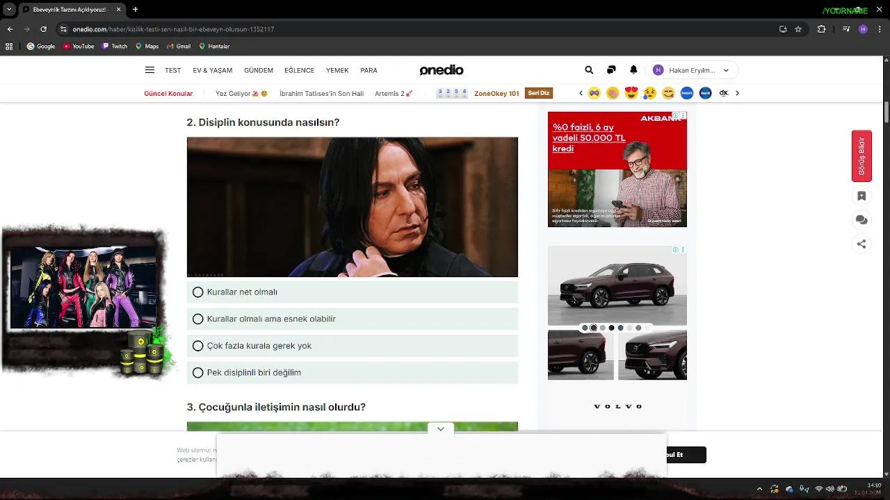Open the PARA section
The width and height of the screenshot is (890, 500).
[x=369, y=70]
